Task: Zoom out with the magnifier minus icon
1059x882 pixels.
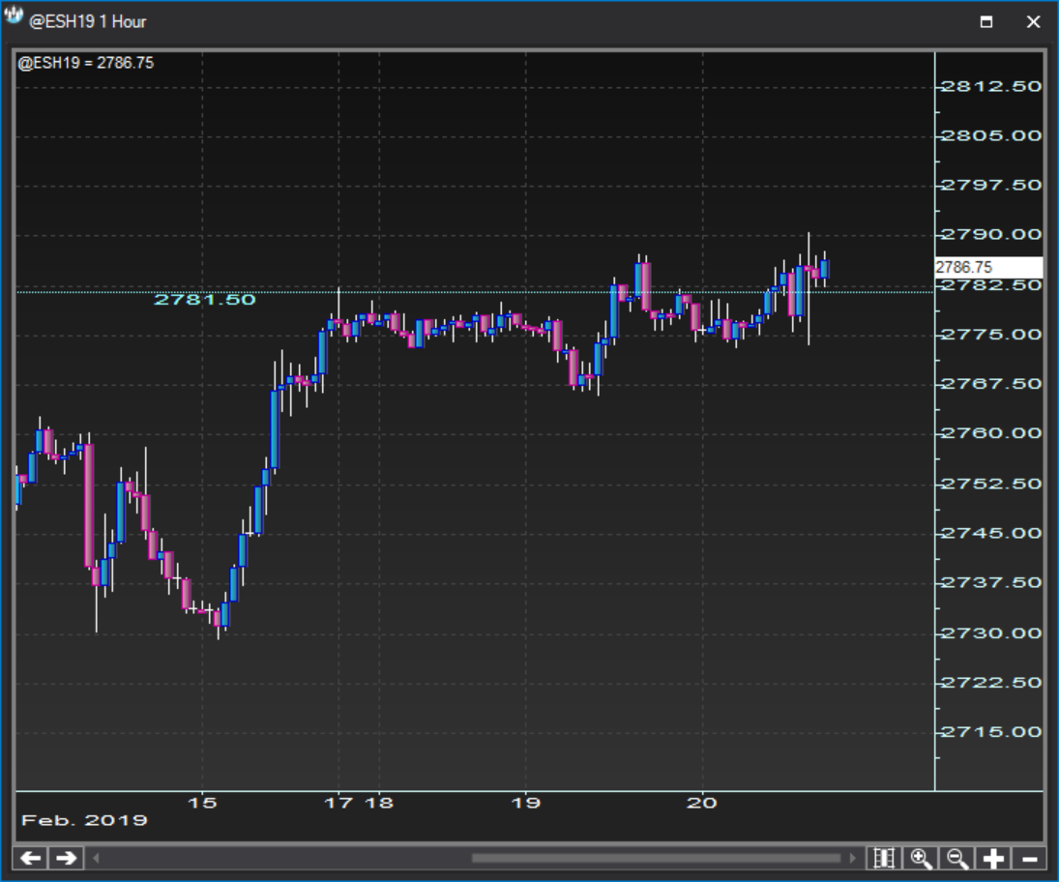Action: [x=957, y=859]
